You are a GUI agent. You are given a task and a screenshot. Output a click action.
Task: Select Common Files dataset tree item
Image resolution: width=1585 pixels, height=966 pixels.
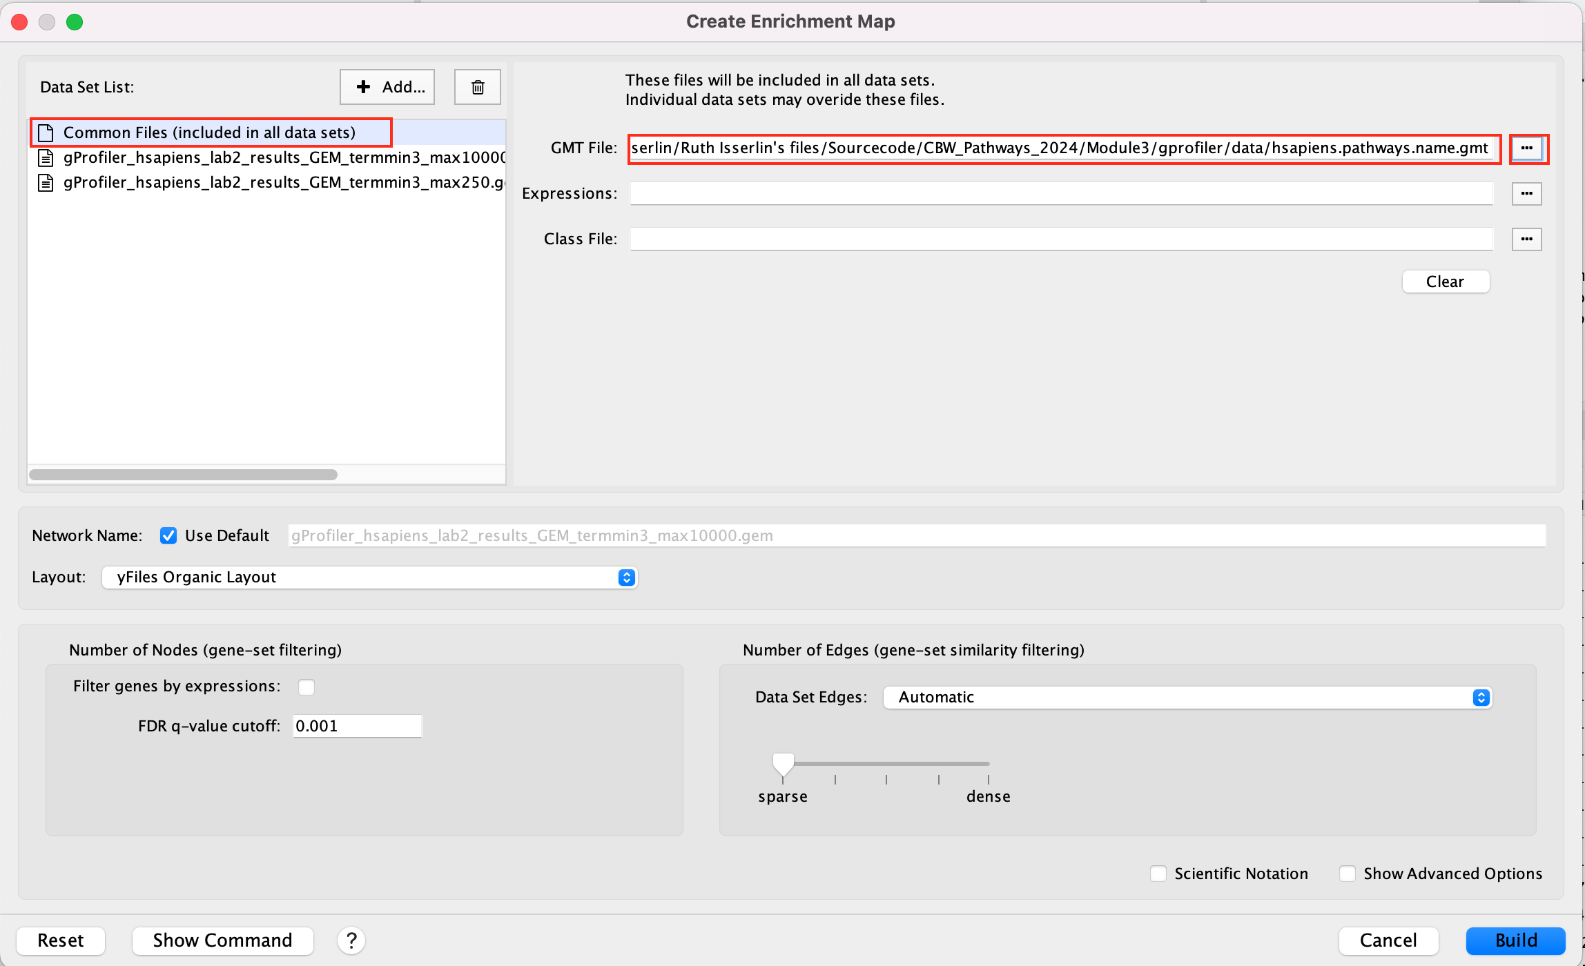point(211,132)
